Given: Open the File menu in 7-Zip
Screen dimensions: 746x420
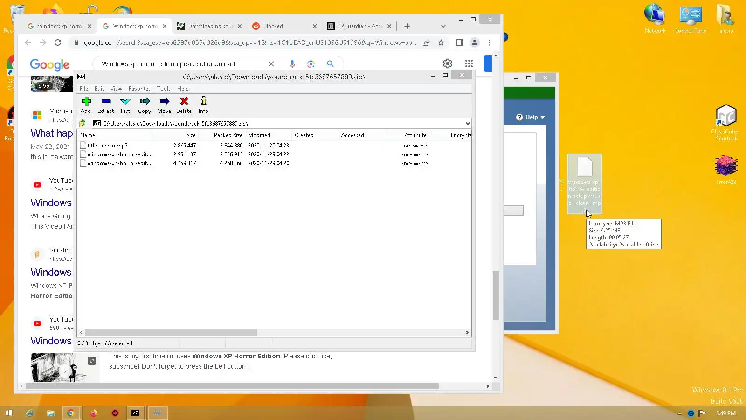Looking at the screenshot, I should click(84, 89).
